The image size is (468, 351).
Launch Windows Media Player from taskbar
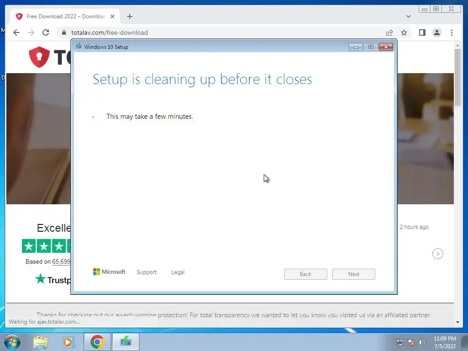[68, 342]
